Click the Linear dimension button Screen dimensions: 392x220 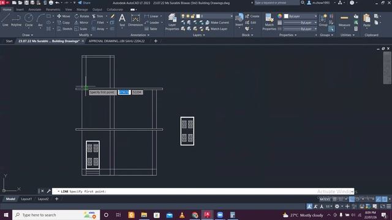click(152, 16)
